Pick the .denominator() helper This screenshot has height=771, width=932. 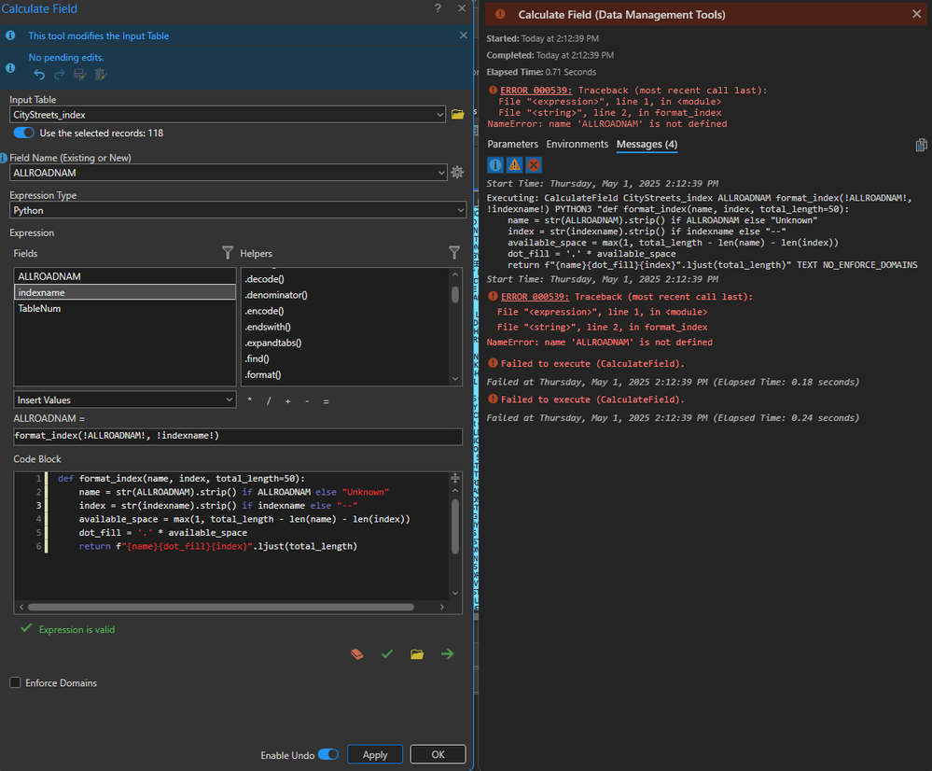coord(276,295)
